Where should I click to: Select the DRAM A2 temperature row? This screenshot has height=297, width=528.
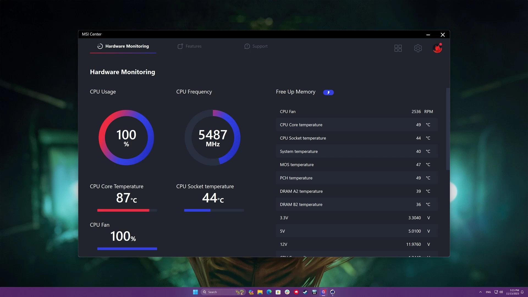[357, 191]
